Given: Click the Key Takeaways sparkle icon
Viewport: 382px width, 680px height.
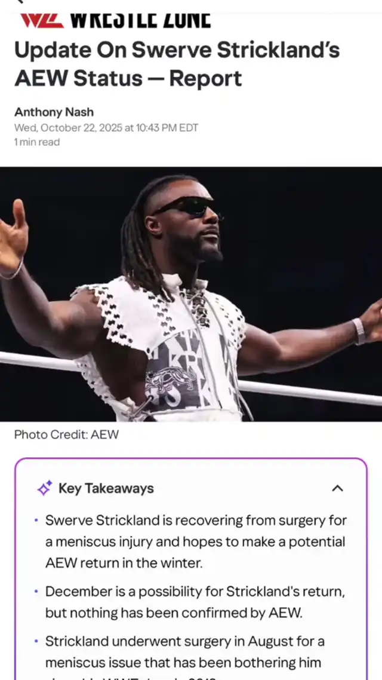Looking at the screenshot, I should [45, 488].
